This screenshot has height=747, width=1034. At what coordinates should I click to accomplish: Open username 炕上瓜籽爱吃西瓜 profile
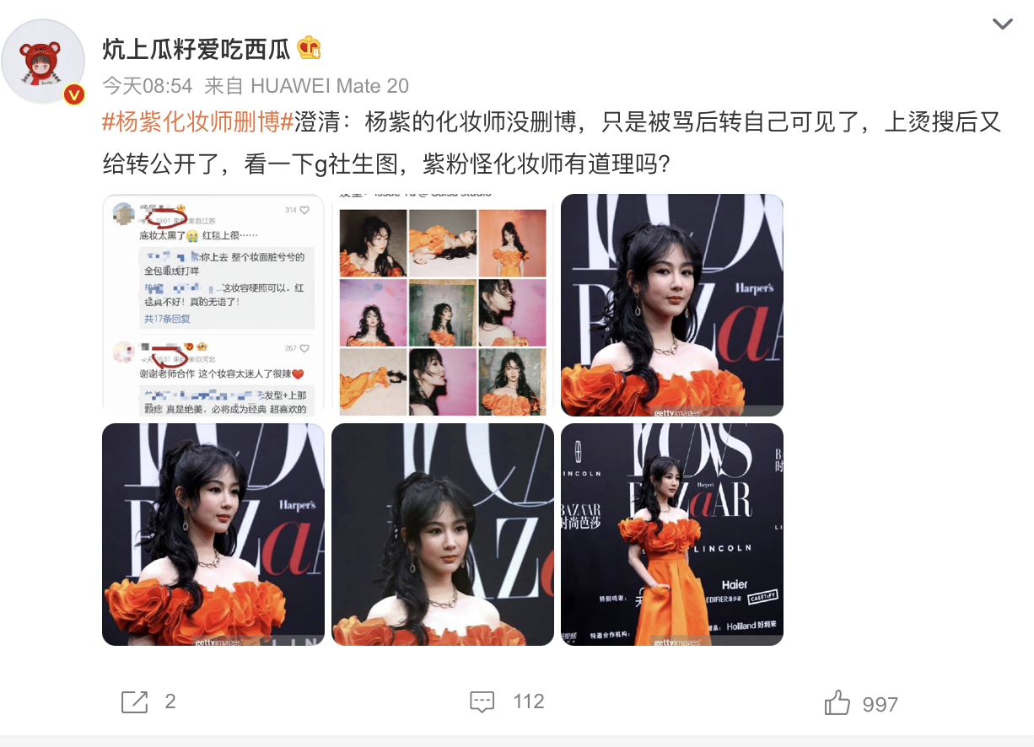[197, 49]
